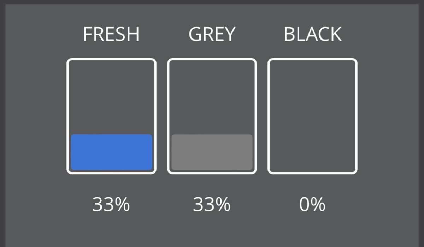This screenshot has width=424, height=247.
Task: Click the percent sign in BLACK's 0% reading
Action: [318, 204]
